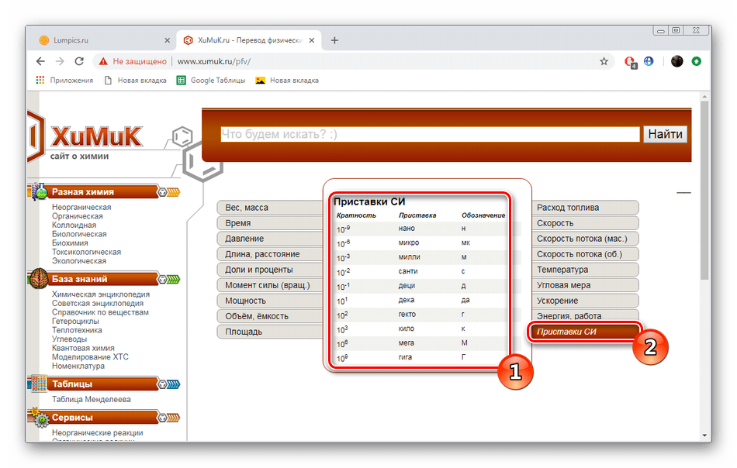737x468 pixels.
Task: Open a new browser tab with plus
Action: 334,40
